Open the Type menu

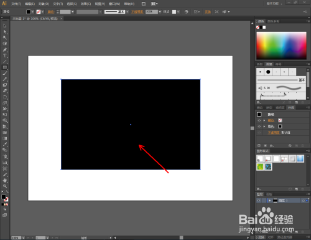[x=58, y=4]
